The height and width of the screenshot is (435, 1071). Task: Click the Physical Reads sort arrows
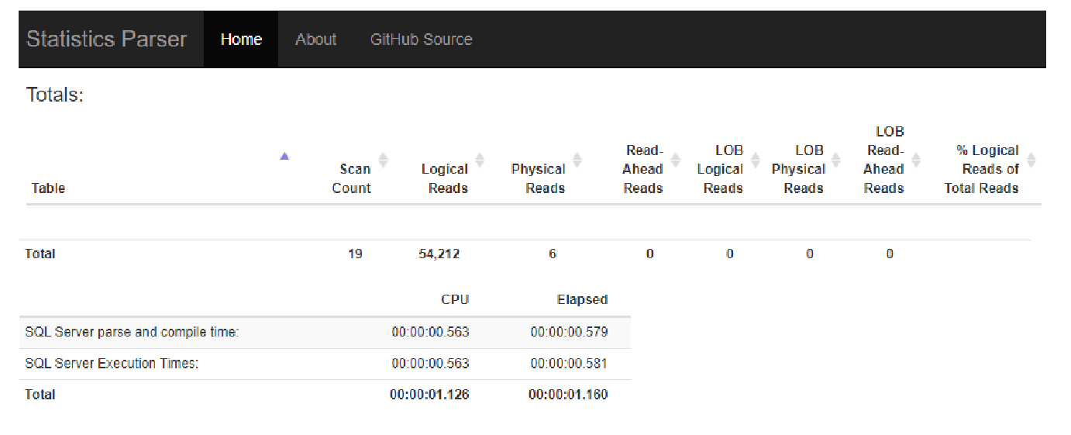coord(577,160)
